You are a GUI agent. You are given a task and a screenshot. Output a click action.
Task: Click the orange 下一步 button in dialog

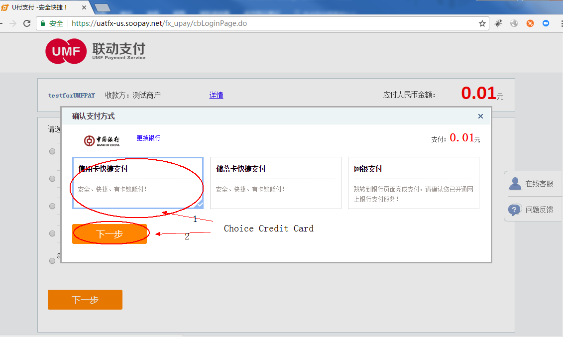110,233
